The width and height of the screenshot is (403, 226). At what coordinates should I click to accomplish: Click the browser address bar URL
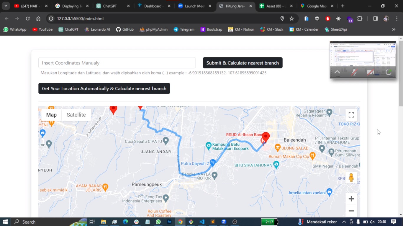point(80,19)
